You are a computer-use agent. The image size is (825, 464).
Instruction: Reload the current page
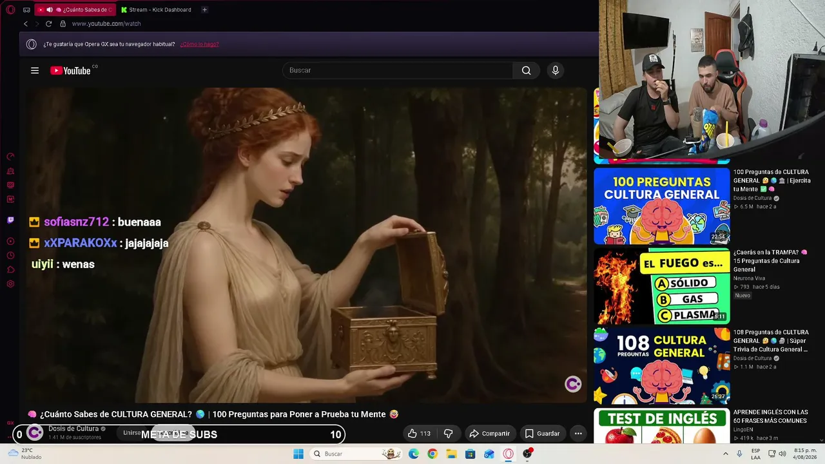point(48,24)
